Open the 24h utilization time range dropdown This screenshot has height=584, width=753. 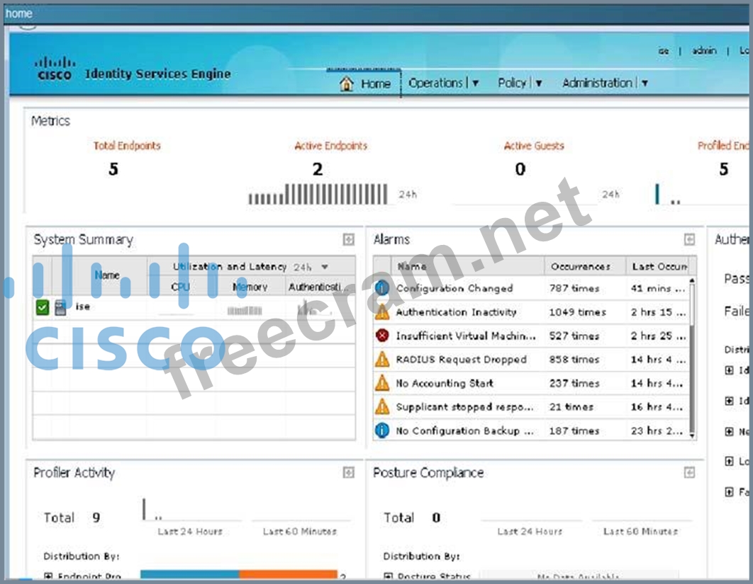pyautogui.click(x=312, y=267)
